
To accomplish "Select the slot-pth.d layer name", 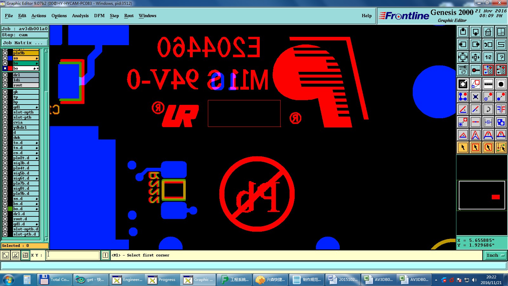I will coord(26,234).
